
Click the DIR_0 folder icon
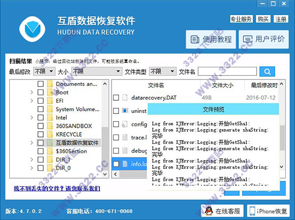click(50, 168)
